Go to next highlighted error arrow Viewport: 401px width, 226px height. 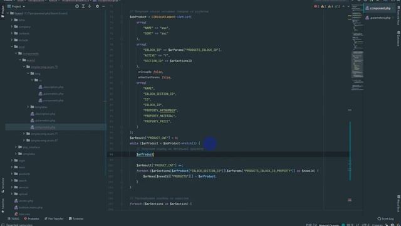point(348,6)
